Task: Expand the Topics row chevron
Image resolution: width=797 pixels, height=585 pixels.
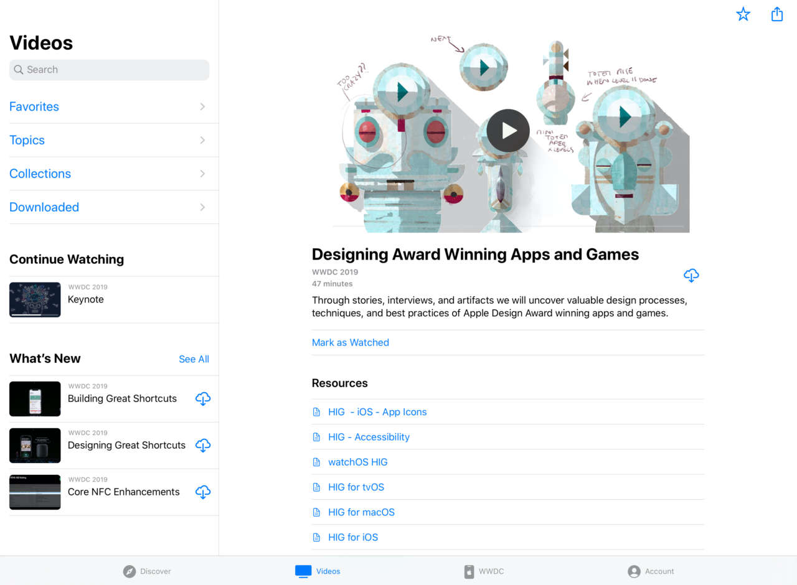Action: point(202,140)
